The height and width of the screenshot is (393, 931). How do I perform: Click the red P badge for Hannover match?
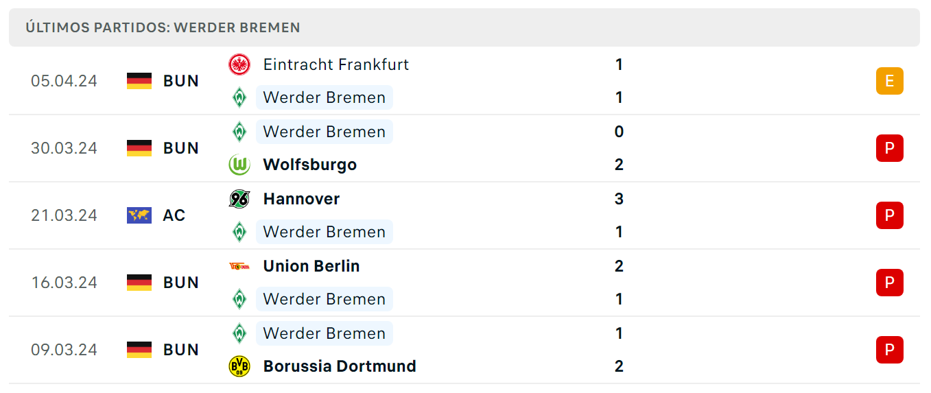(x=890, y=215)
